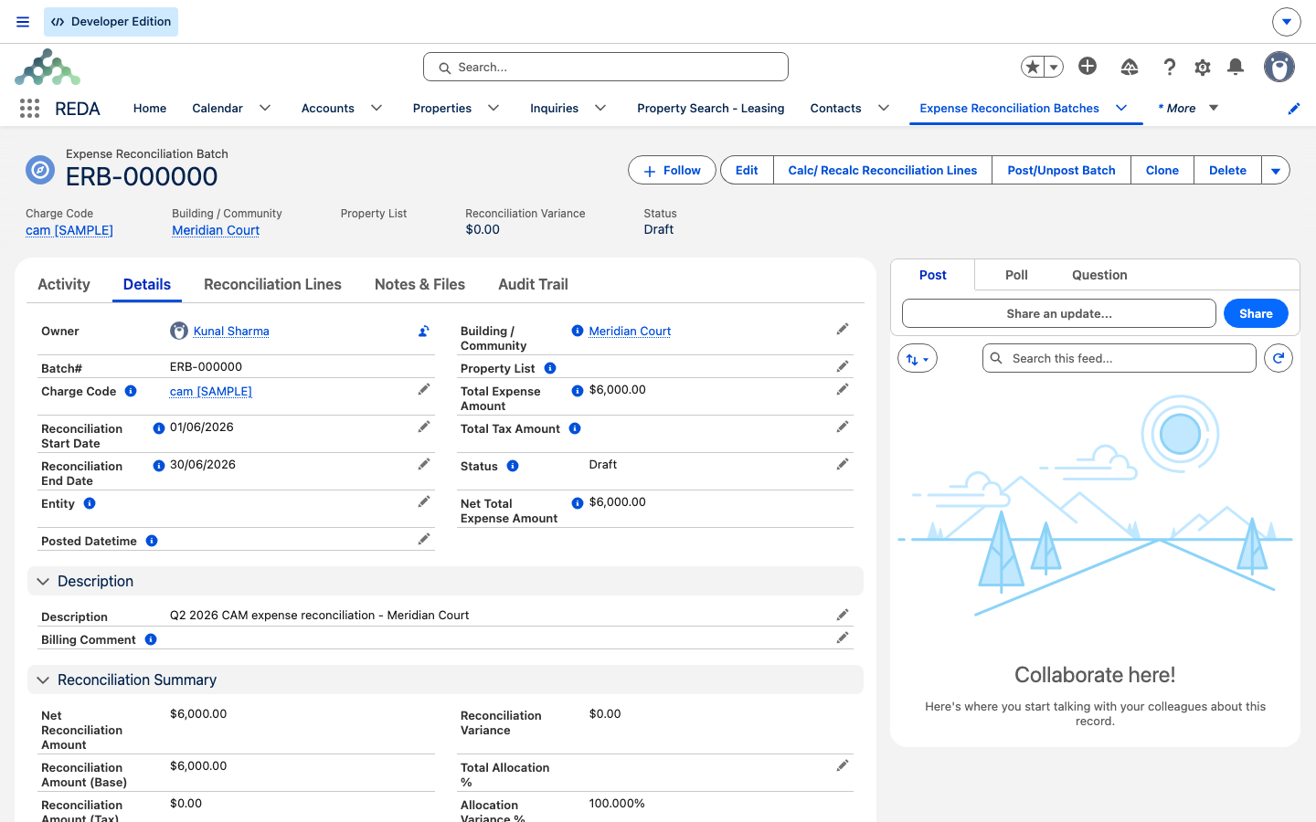This screenshot has width=1316, height=822.
Task: Switch to the Activity tab
Action: click(64, 284)
